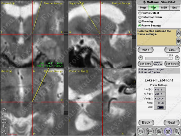This screenshot has width=181, height=136.
Task: Open the Coronal view dropdown
Action: point(13,4)
